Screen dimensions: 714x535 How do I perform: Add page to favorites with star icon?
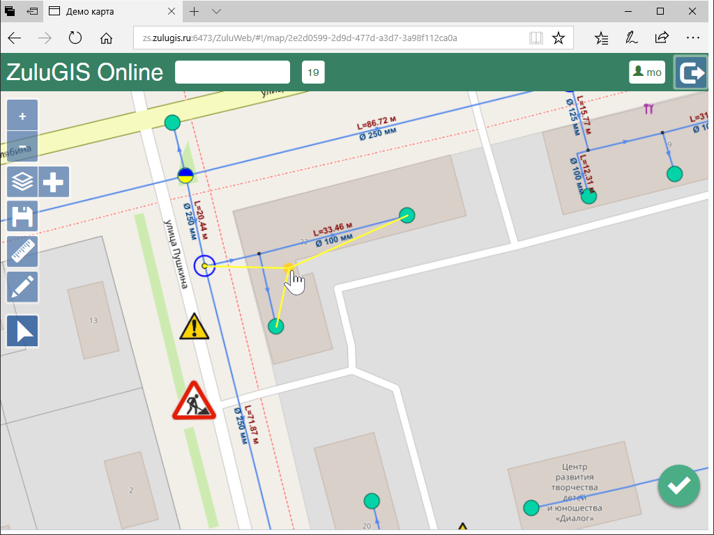pyautogui.click(x=558, y=38)
